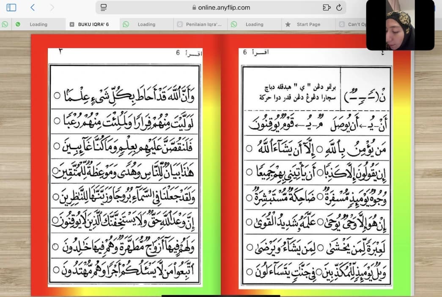Click the phrase 'لعبرة لمن يخشى'
This screenshot has width=442, height=297.
point(356,248)
